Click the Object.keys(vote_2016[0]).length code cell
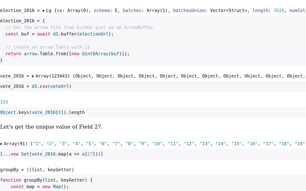 tap(153, 113)
